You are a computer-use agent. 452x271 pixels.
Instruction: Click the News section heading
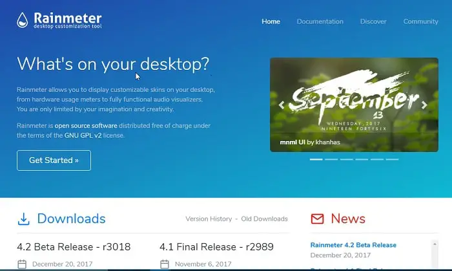click(x=348, y=219)
